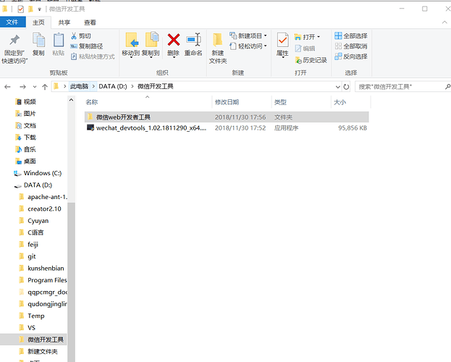Open recent locations dropdown arrow
Image resolution: width=451 pixels, height=362 pixels.
[35, 87]
